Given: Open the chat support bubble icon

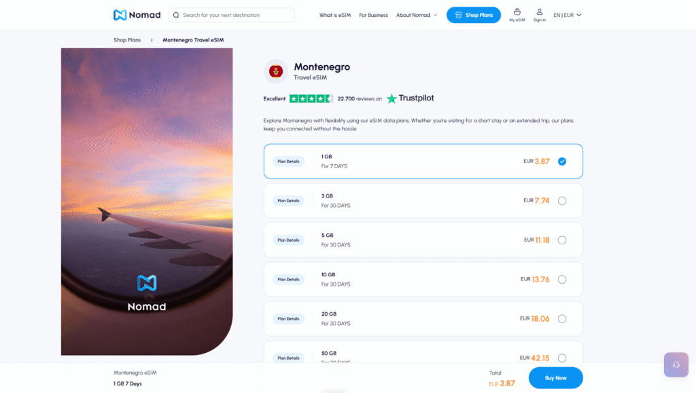Looking at the screenshot, I should pos(676,364).
